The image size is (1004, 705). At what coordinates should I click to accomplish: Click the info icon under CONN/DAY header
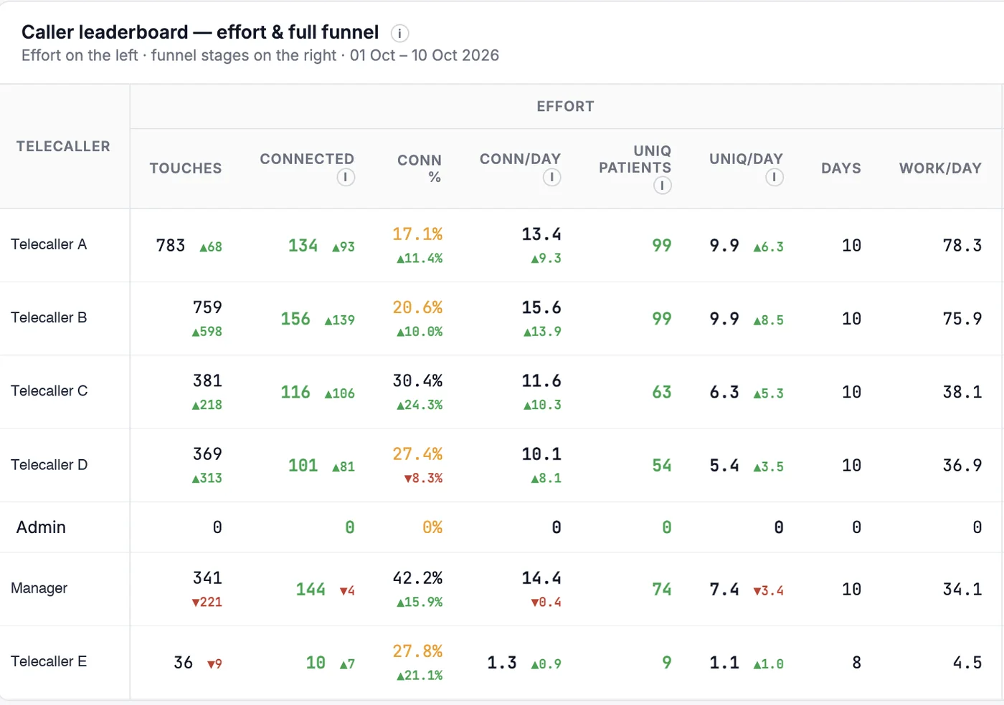click(551, 177)
